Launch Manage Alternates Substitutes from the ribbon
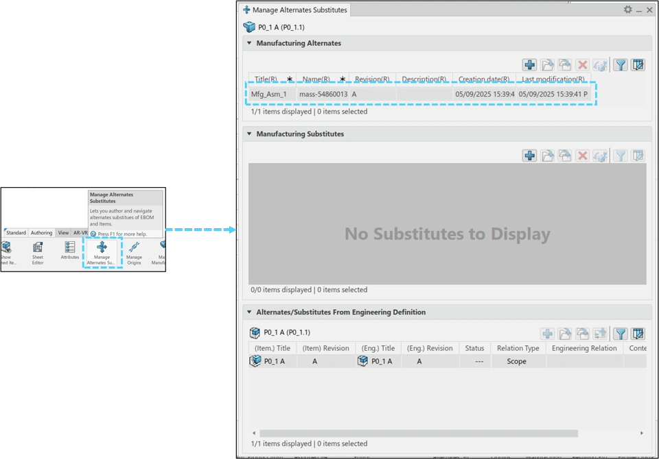This screenshot has height=459, width=659. point(102,253)
